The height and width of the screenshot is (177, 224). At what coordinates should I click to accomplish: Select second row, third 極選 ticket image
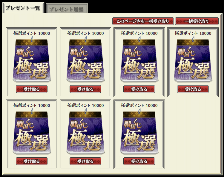pyautogui.click(x=139, y=131)
